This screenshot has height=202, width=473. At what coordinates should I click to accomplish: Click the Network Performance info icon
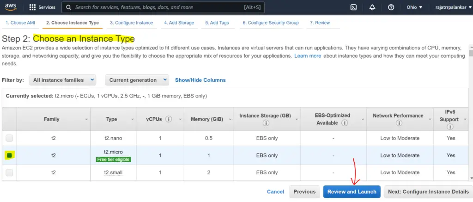pyautogui.click(x=399, y=123)
